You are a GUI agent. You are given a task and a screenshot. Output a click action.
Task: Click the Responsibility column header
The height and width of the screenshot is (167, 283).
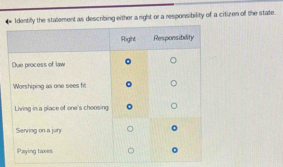click(x=174, y=38)
